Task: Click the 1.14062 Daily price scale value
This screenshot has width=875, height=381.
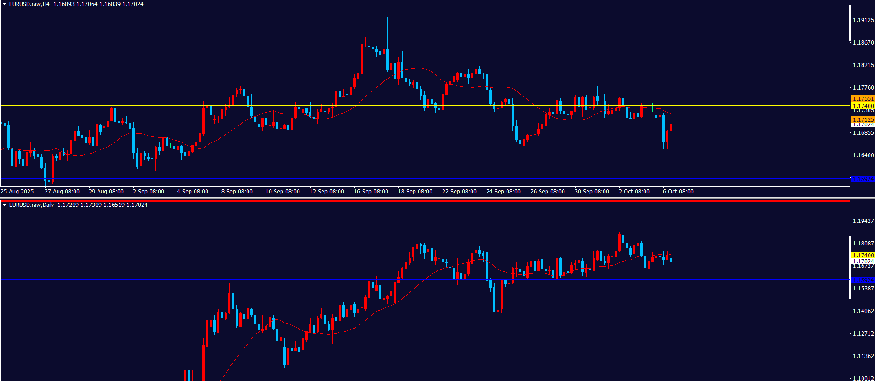Action: pos(863,311)
